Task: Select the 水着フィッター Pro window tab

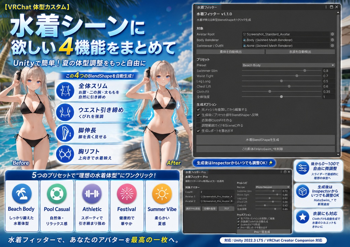Action: [x=196, y=172]
